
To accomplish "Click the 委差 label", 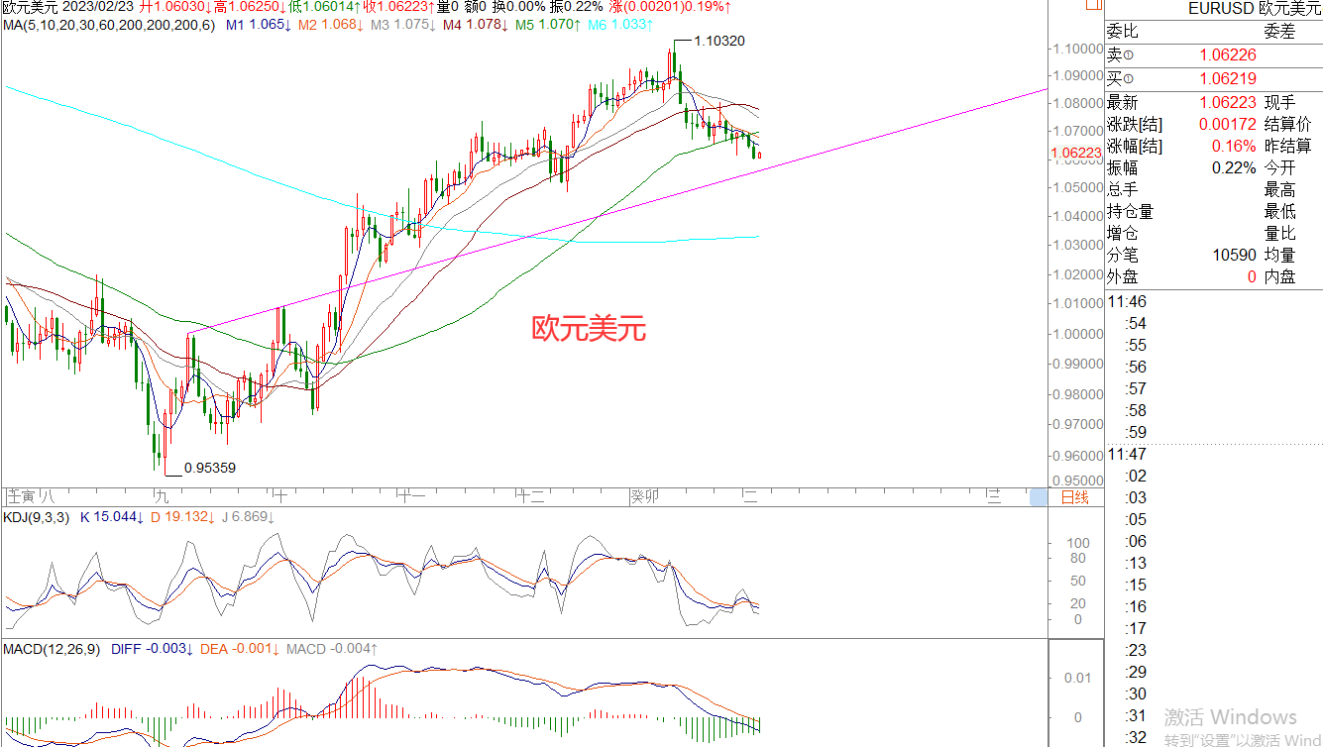I will pos(1279,32).
